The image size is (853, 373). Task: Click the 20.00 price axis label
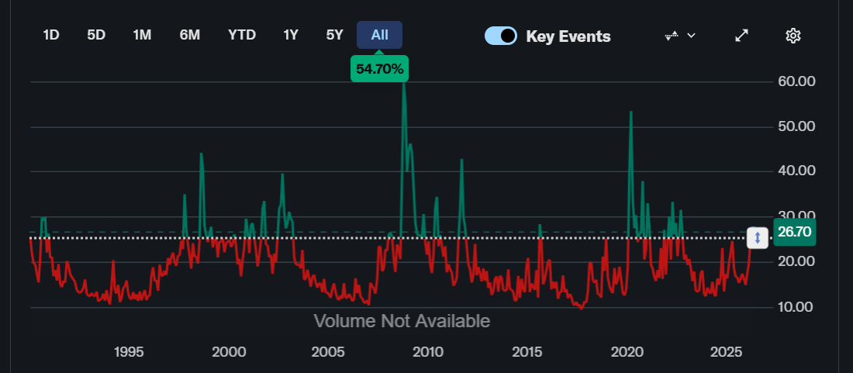(796, 261)
